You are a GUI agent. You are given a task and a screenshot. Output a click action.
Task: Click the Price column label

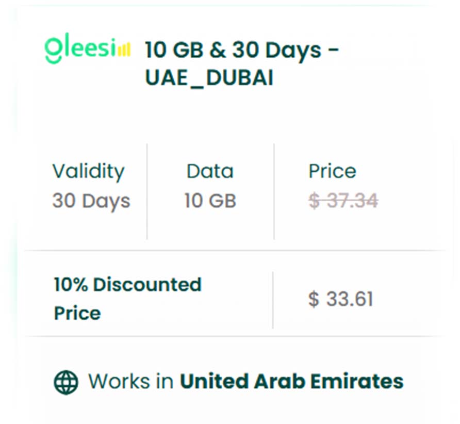pyautogui.click(x=332, y=171)
